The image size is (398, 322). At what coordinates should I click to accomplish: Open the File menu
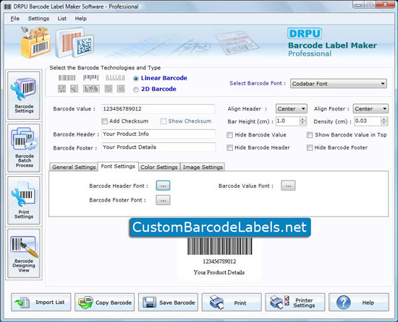point(14,19)
